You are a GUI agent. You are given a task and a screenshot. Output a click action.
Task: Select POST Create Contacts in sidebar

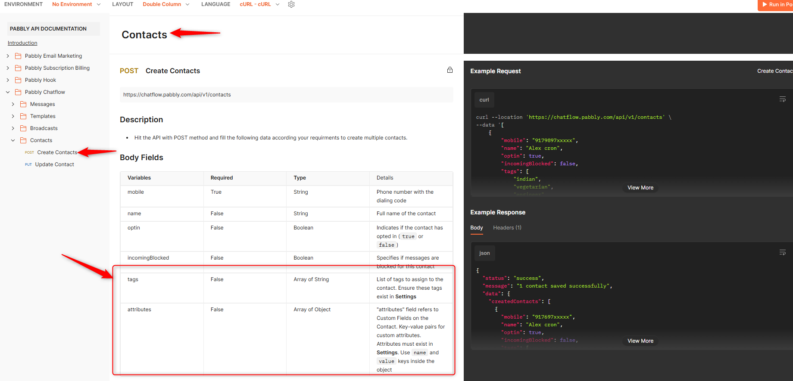pyautogui.click(x=51, y=152)
